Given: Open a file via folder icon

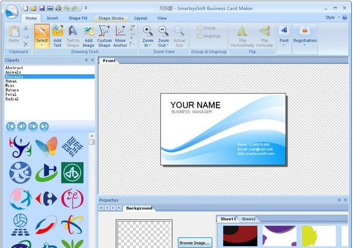Looking at the screenshot, I should [34, 8].
